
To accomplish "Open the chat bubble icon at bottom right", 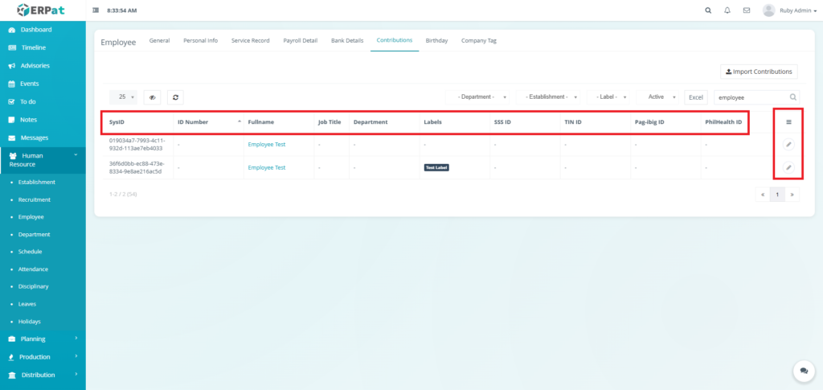I will point(803,371).
